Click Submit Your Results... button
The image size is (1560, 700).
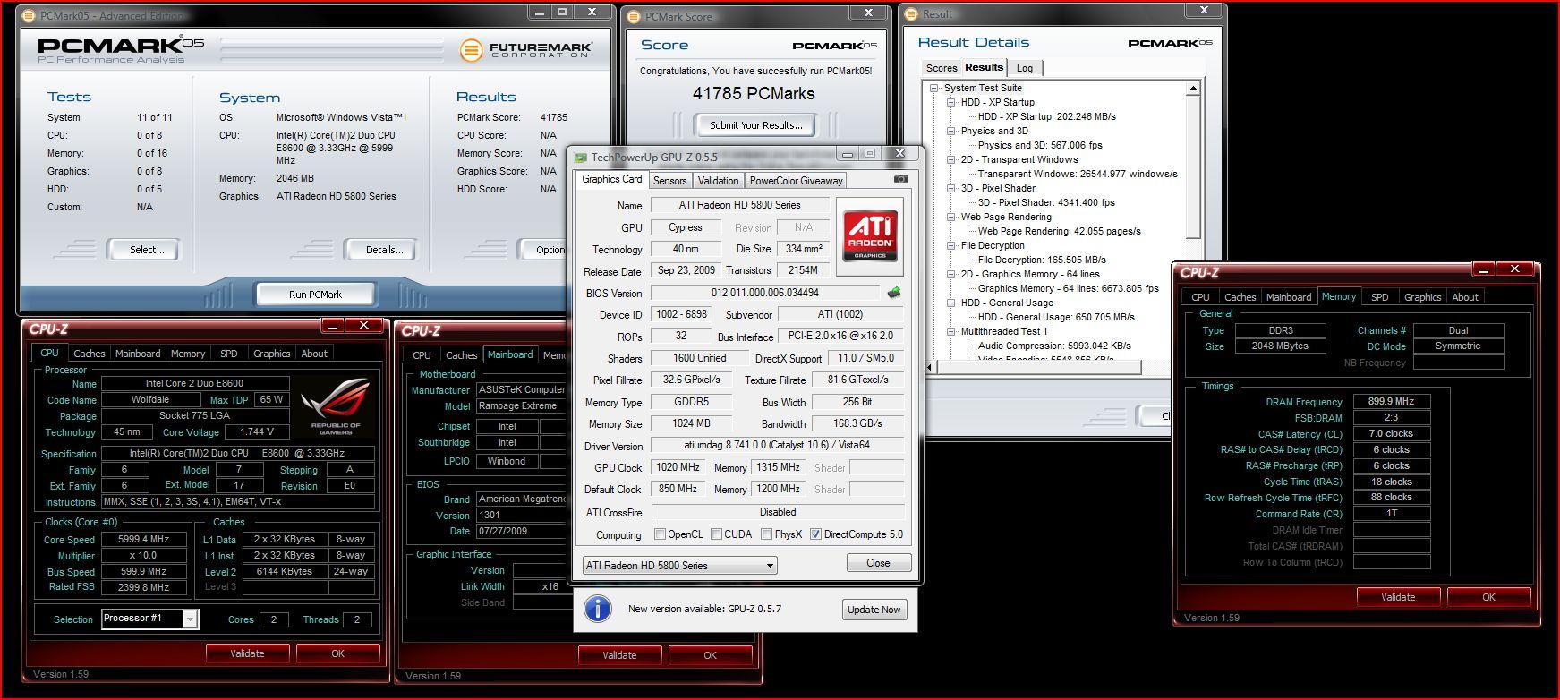(755, 124)
